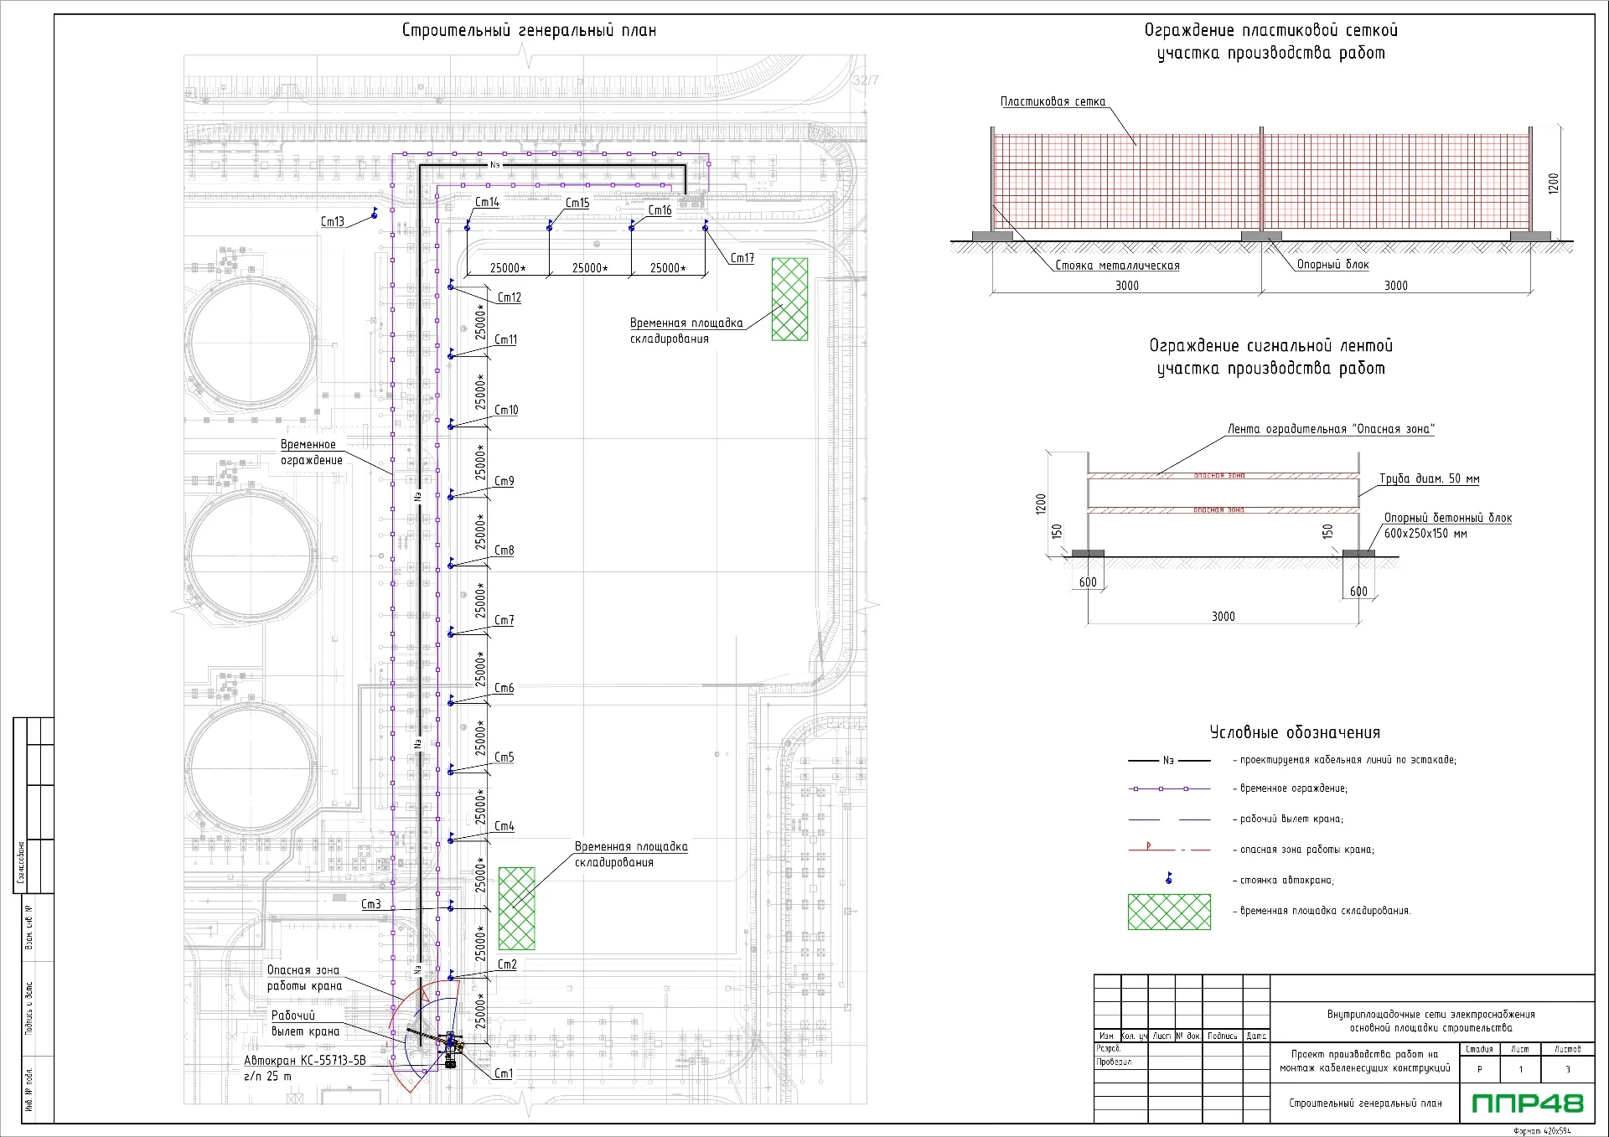Click the Ст17 crane stand label
The image size is (1609, 1137).
coord(742,258)
